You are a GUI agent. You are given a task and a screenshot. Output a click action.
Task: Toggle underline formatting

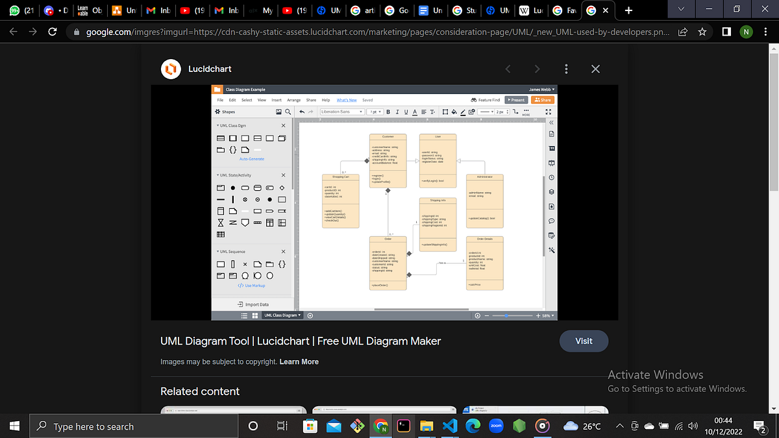406,112
